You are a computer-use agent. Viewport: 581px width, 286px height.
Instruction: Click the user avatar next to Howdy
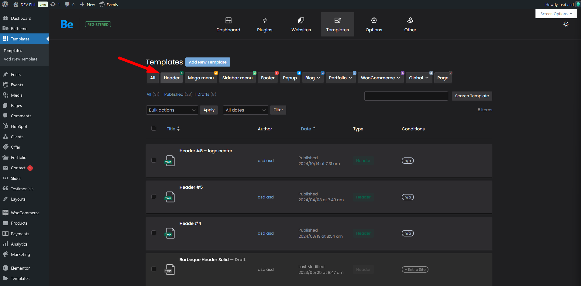click(x=578, y=5)
